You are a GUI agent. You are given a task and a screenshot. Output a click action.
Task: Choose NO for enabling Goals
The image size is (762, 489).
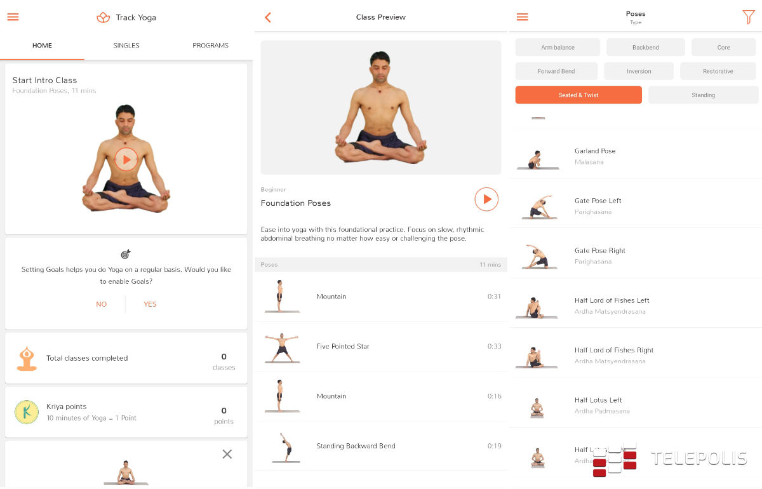tap(102, 304)
